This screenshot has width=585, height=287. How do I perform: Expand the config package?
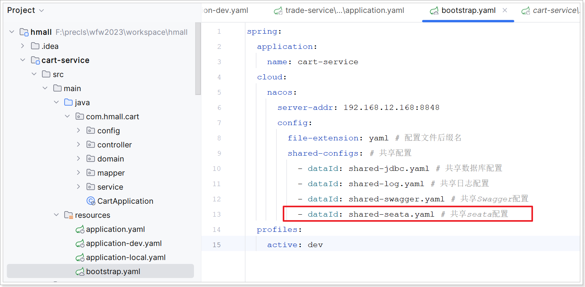point(79,131)
